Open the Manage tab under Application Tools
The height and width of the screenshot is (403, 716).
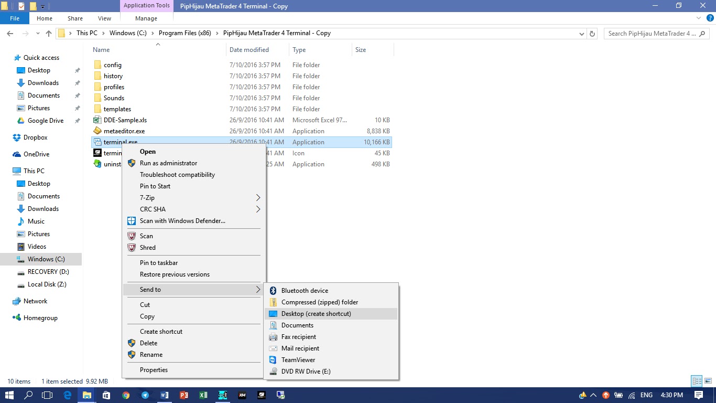pyautogui.click(x=146, y=18)
